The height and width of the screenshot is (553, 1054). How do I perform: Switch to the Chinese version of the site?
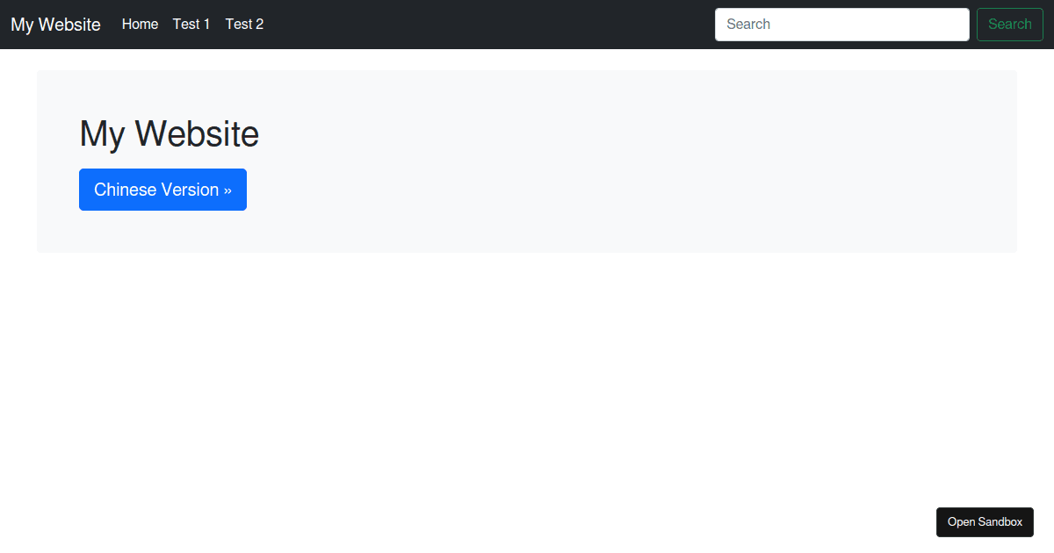pos(162,189)
